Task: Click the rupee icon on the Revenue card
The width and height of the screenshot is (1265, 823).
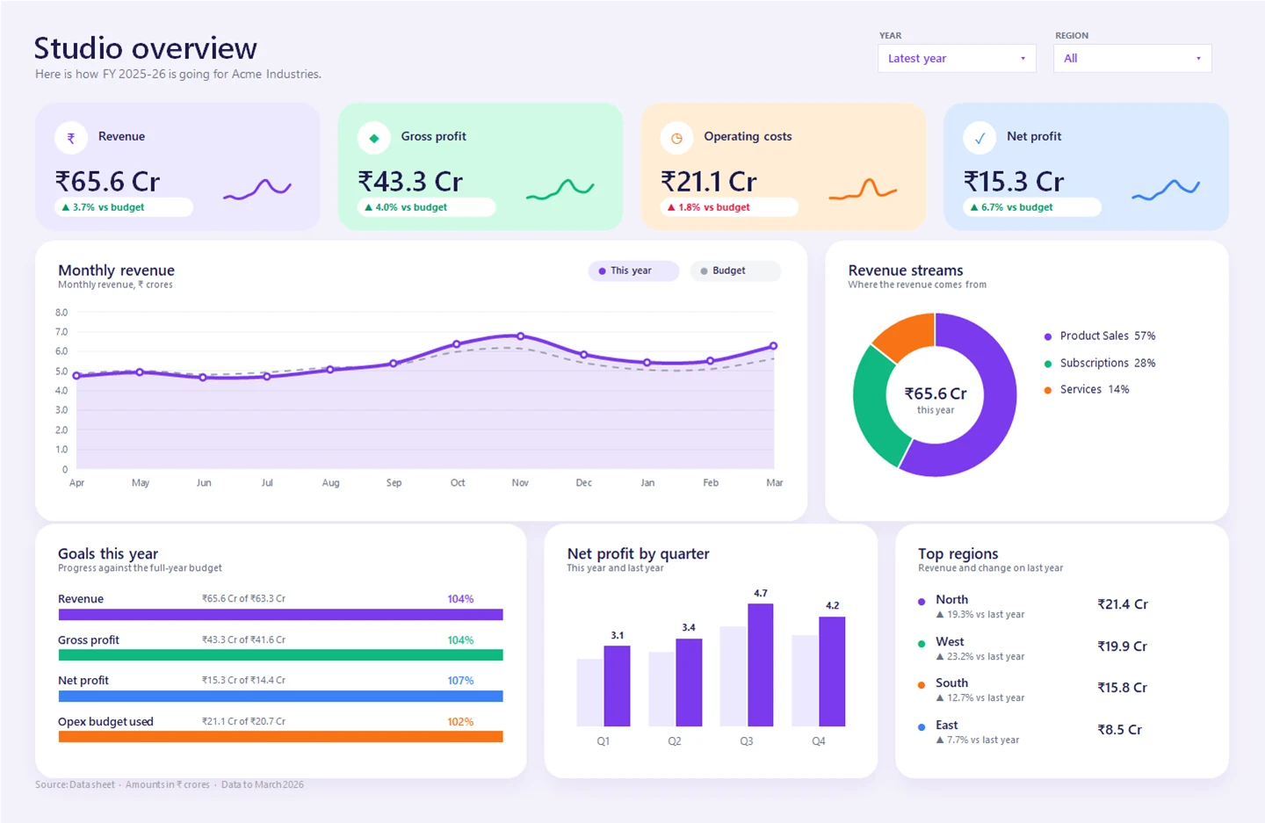Action: 71,138
